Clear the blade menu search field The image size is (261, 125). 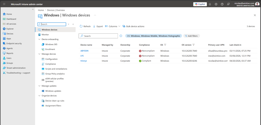[x=69, y=24]
